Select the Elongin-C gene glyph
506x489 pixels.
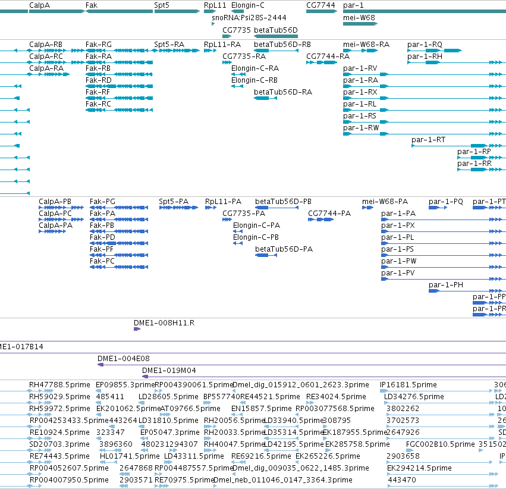(237, 11)
